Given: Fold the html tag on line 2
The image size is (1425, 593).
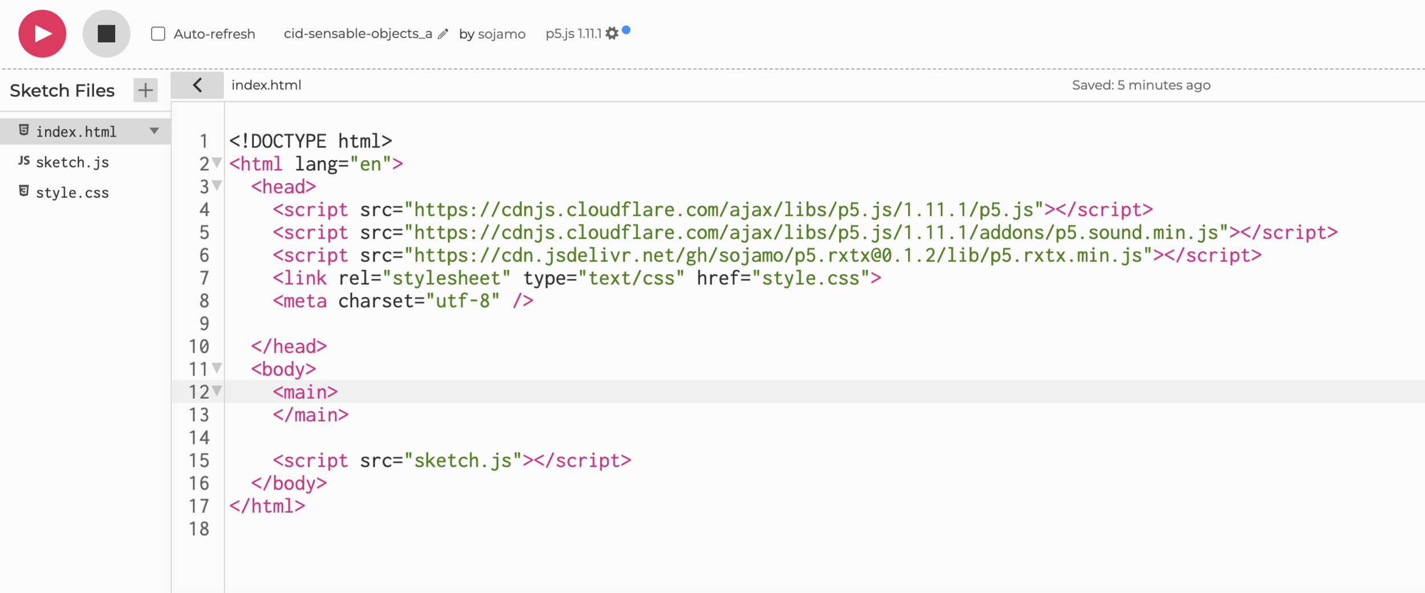Looking at the screenshot, I should [217, 163].
